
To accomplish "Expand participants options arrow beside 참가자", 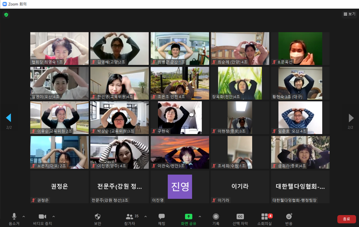I will 145,216.
